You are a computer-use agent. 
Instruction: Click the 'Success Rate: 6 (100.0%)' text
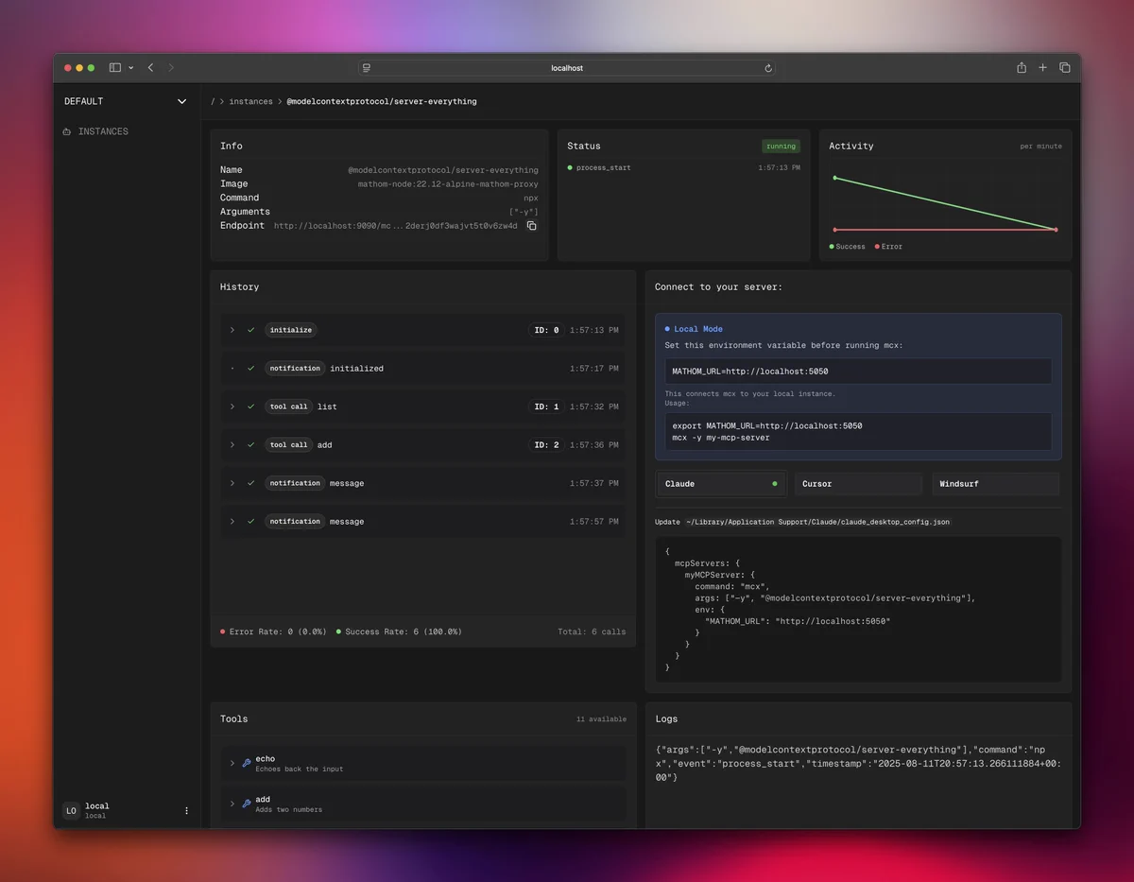click(x=404, y=631)
